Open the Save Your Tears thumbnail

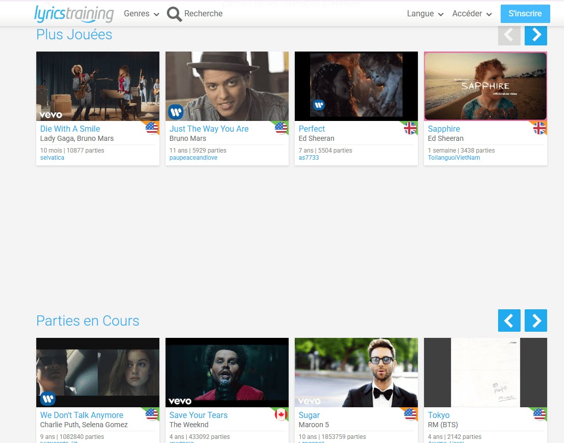click(x=227, y=373)
